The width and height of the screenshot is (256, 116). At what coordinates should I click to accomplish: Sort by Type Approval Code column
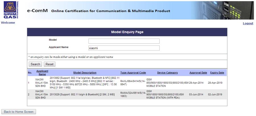coord(133,73)
